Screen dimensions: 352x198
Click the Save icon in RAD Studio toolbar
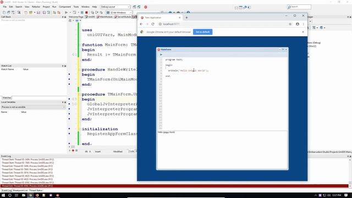pos(38,13)
